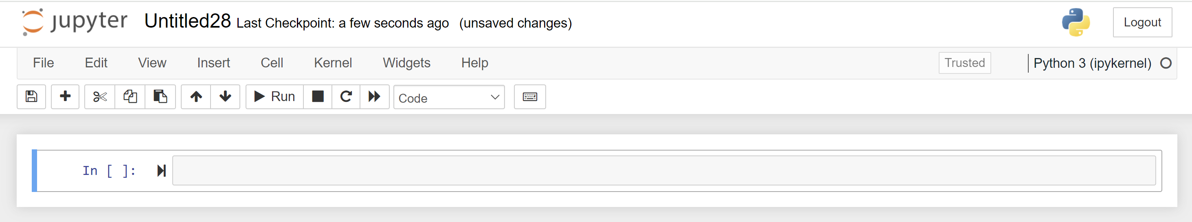Toggle the Trusted notebook indicator
The width and height of the screenshot is (1192, 222).
coord(964,63)
